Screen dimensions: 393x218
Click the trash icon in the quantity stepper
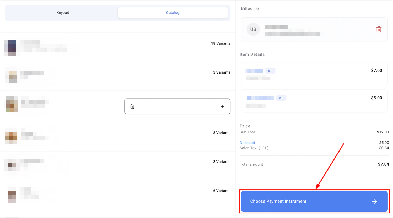click(132, 106)
